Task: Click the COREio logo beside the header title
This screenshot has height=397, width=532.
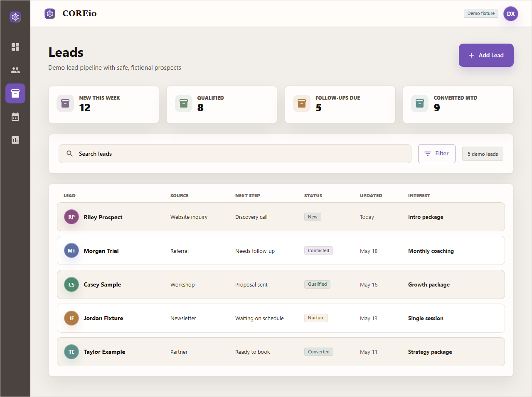Action: 50,14
